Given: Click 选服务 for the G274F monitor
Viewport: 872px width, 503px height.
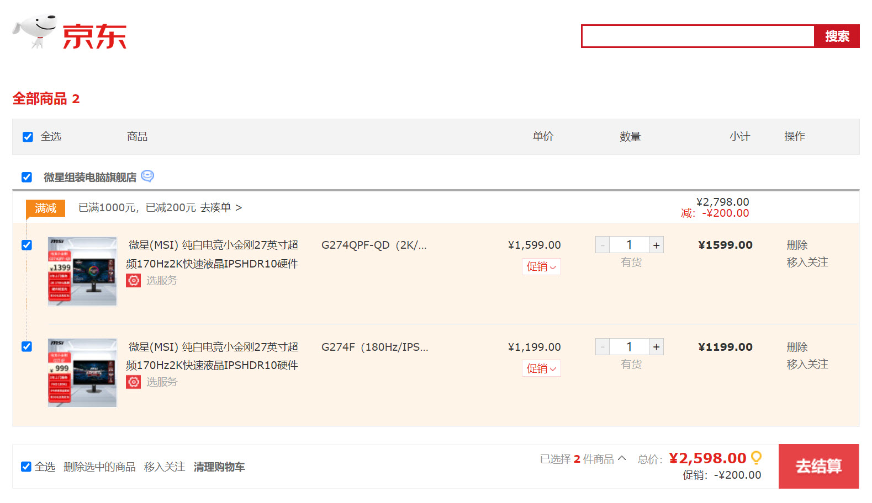Looking at the screenshot, I should (x=162, y=382).
